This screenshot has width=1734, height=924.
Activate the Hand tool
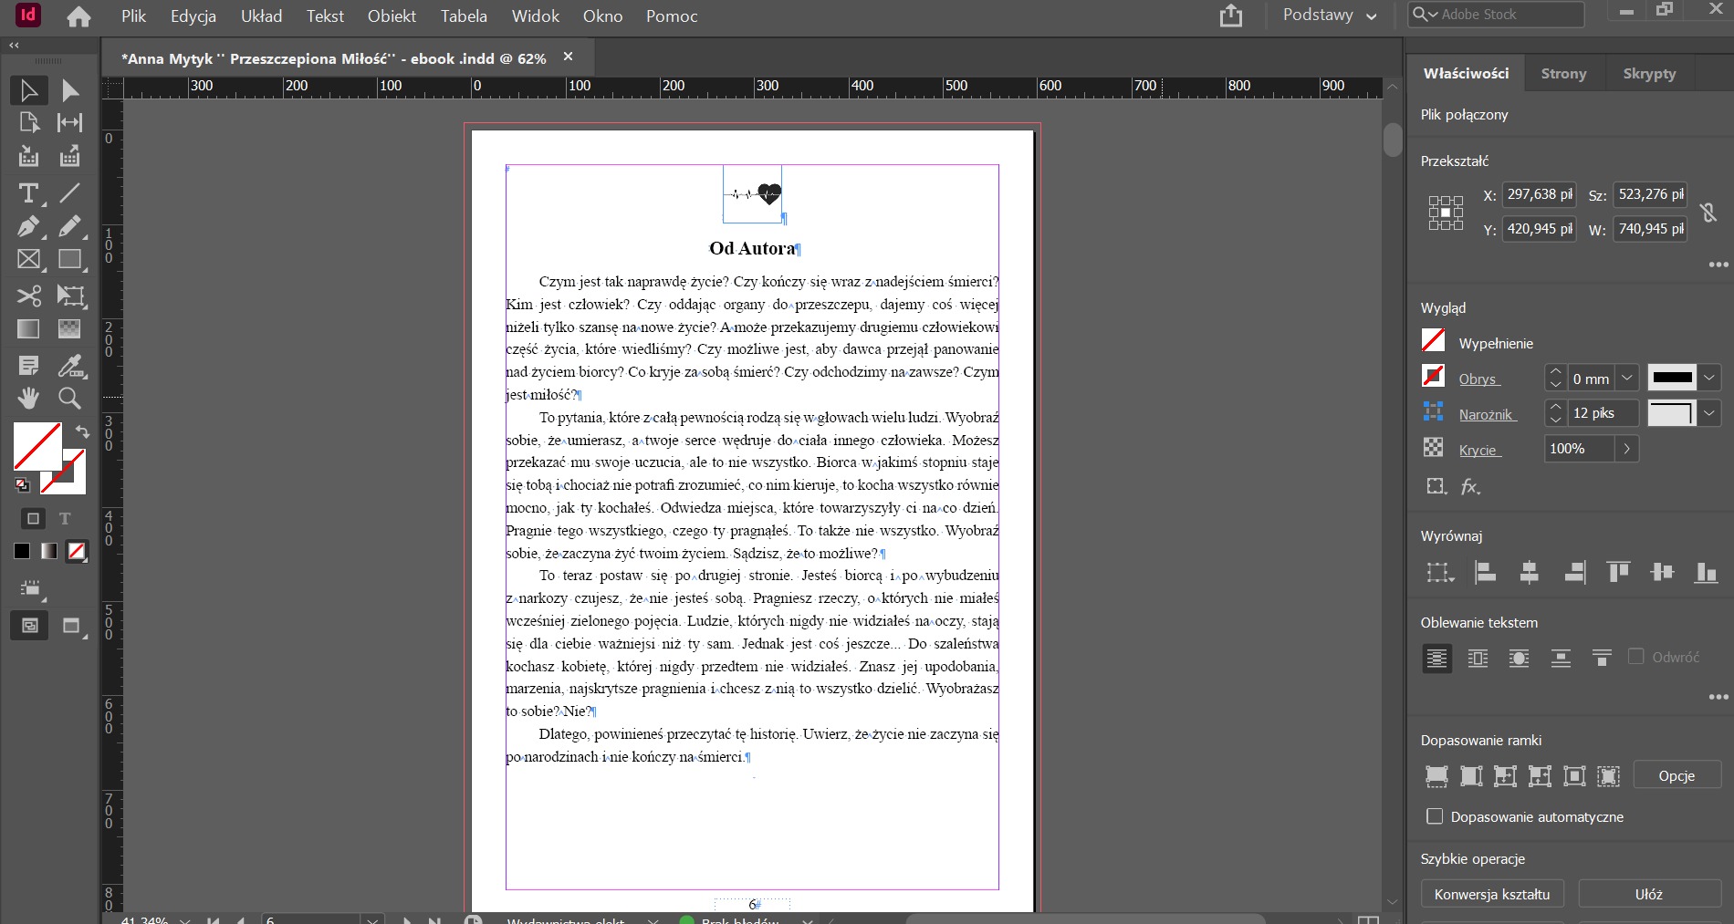pyautogui.click(x=28, y=399)
